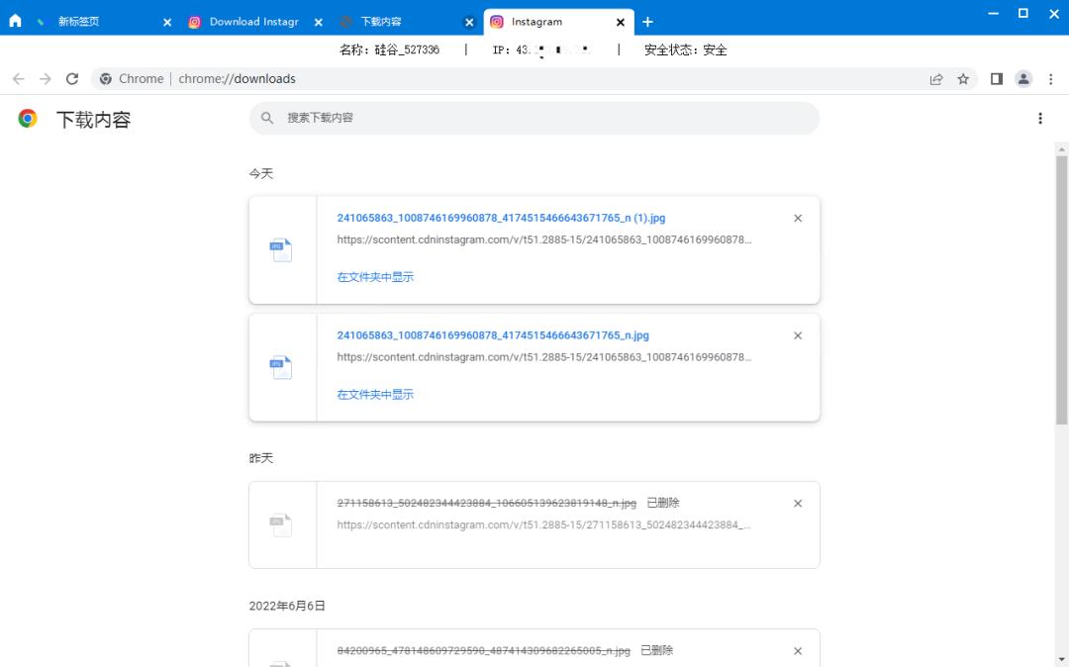Remove the second download from the list
The width and height of the screenshot is (1069, 667).
pos(798,335)
